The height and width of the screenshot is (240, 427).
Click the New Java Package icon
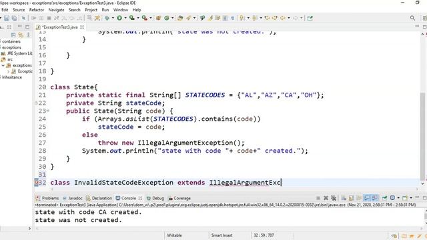[159, 18]
